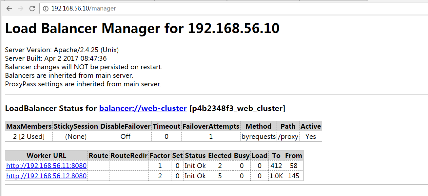Click the DisableFailover column header
Screen dimensions: 428x196
[x=125, y=126]
